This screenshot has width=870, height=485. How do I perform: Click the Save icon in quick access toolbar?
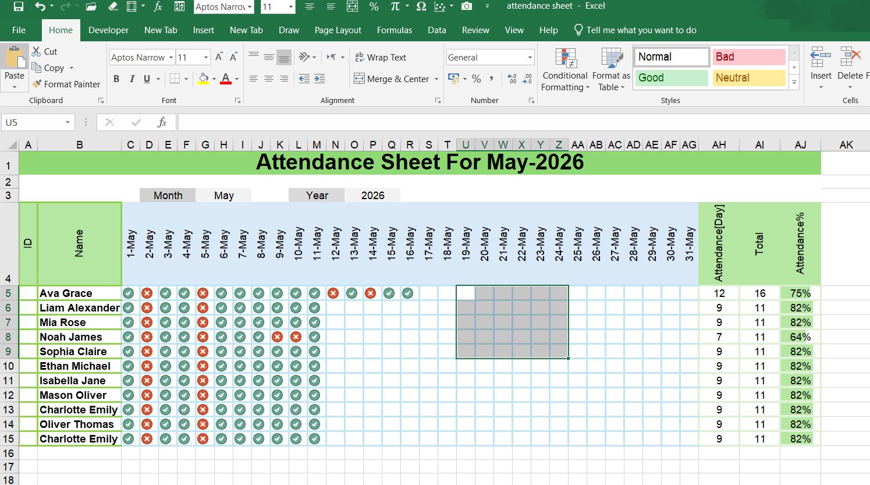tap(18, 6)
